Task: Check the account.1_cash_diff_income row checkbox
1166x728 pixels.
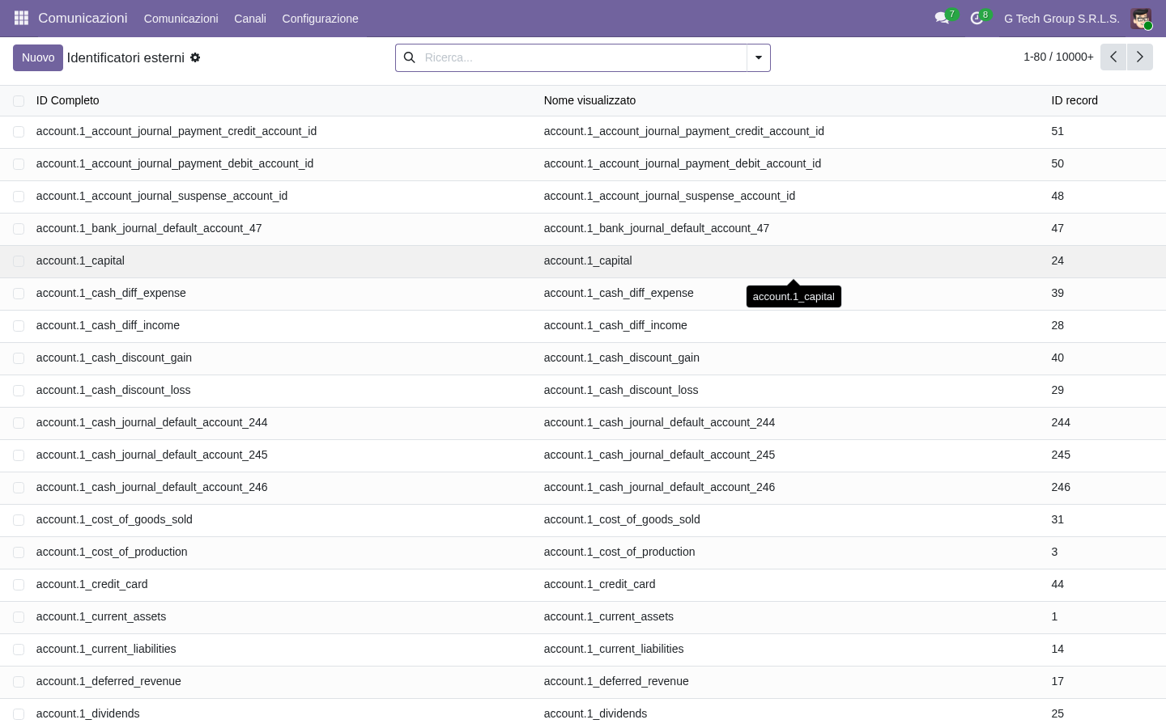Action: (19, 326)
